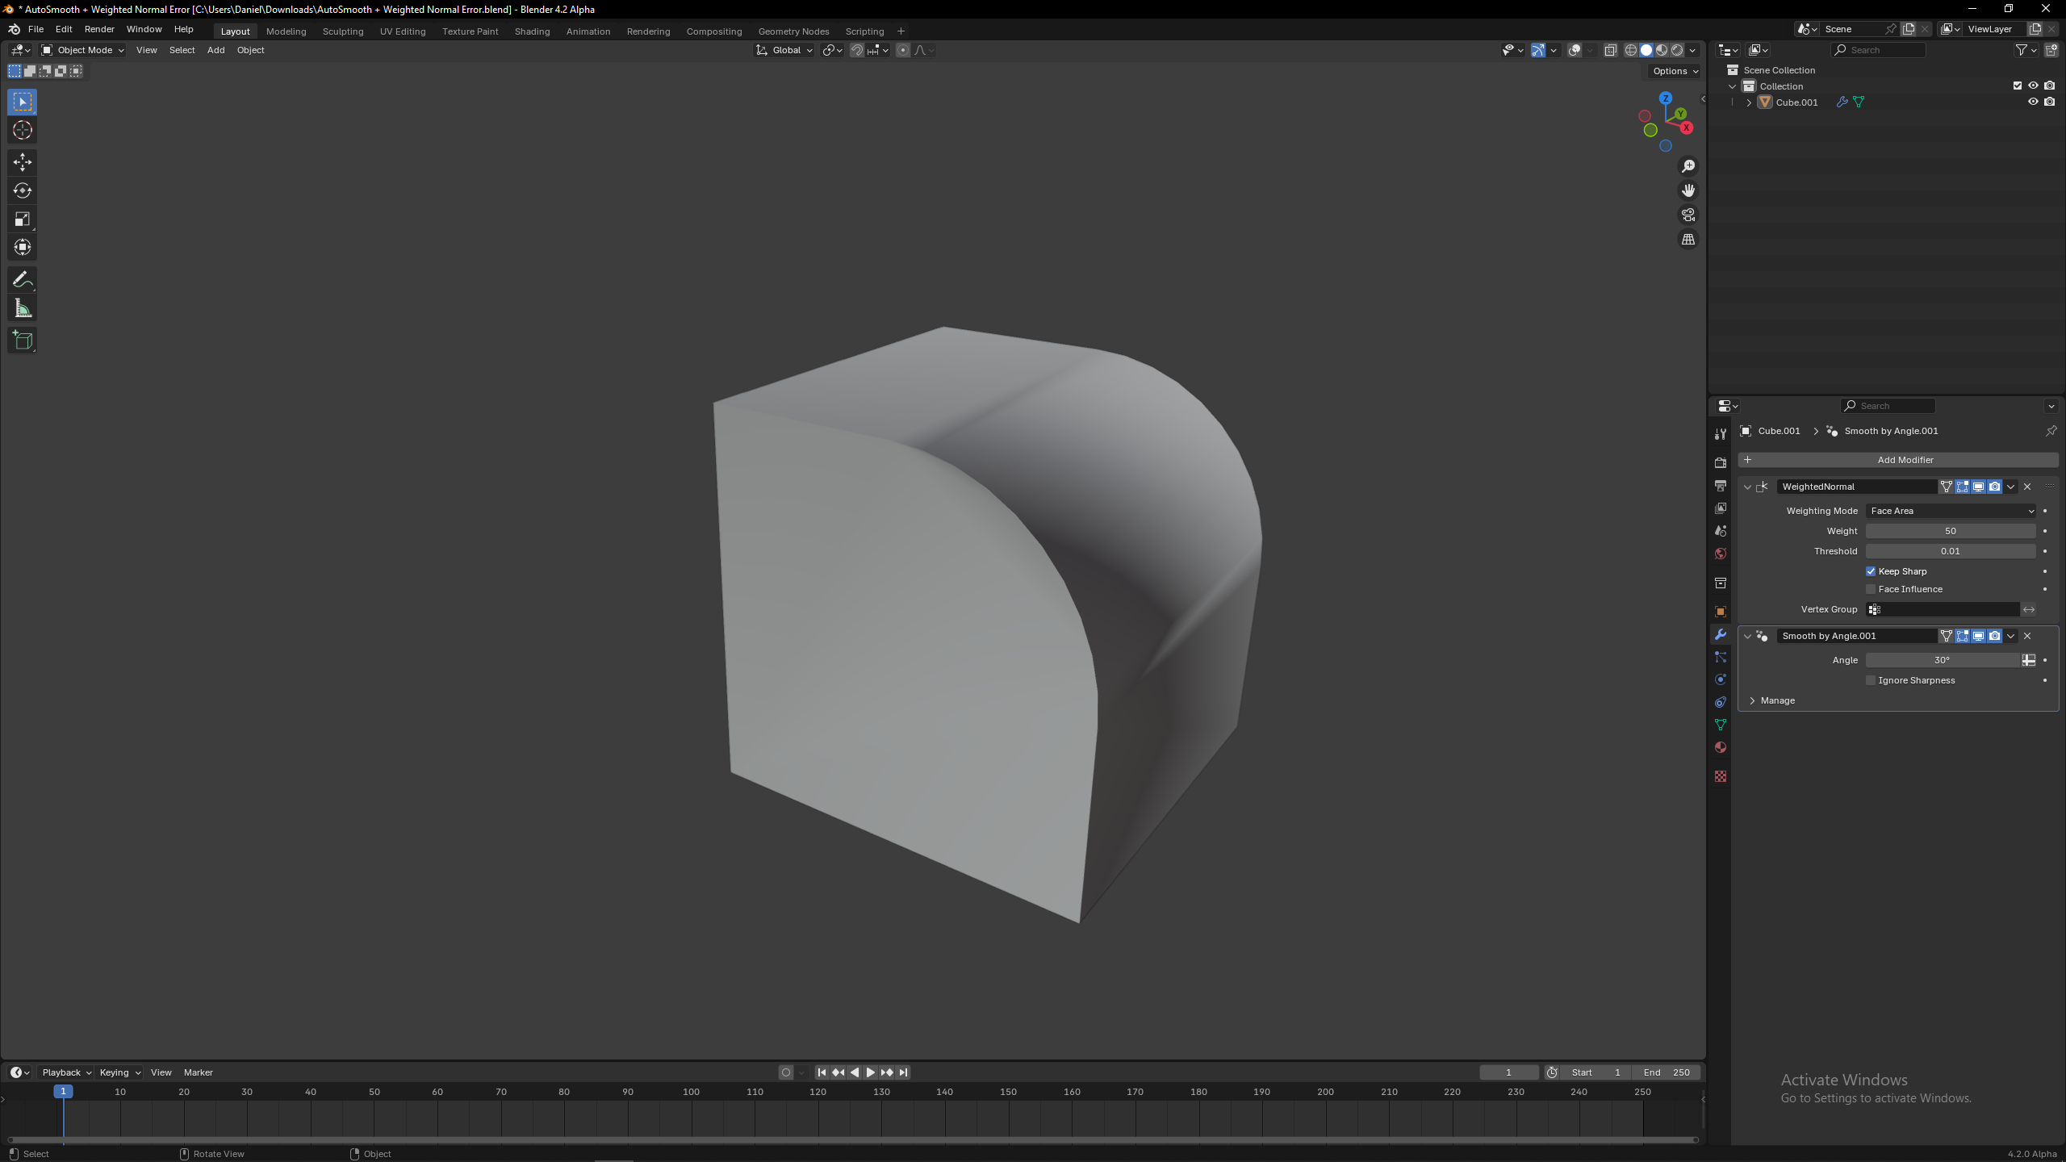
Task: Activate the Transform tool
Action: [x=23, y=247]
